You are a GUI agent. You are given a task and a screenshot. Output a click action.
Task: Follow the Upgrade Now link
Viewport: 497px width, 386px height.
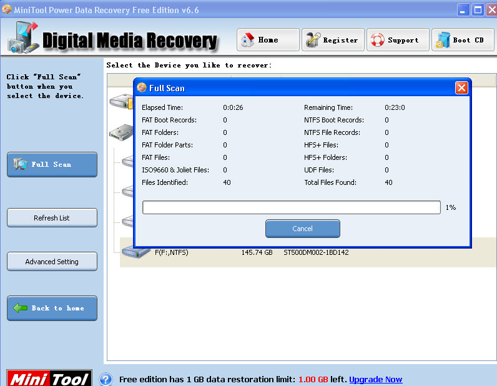point(376,379)
